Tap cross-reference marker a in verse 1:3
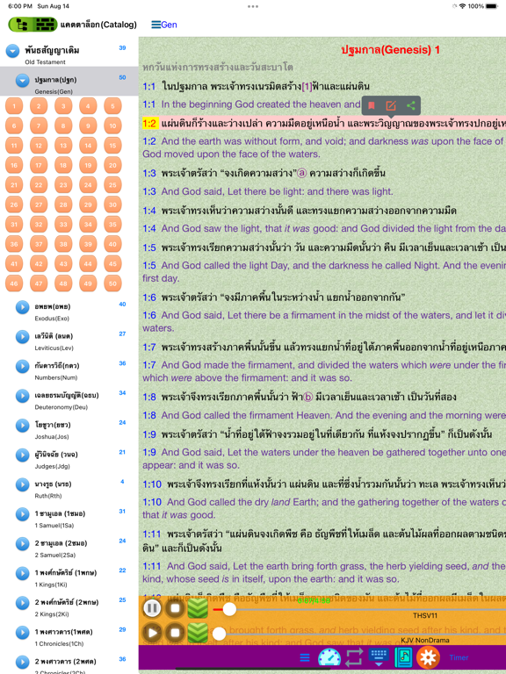This screenshot has height=674, width=506. pyautogui.click(x=301, y=173)
